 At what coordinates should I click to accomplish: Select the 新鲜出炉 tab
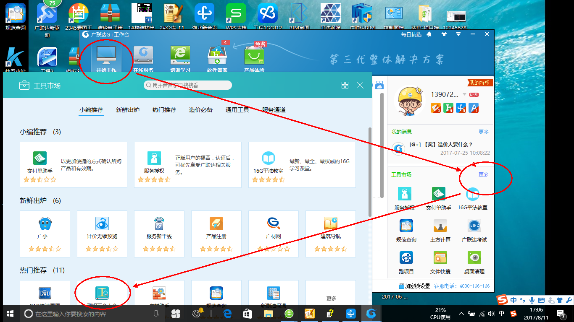point(128,110)
